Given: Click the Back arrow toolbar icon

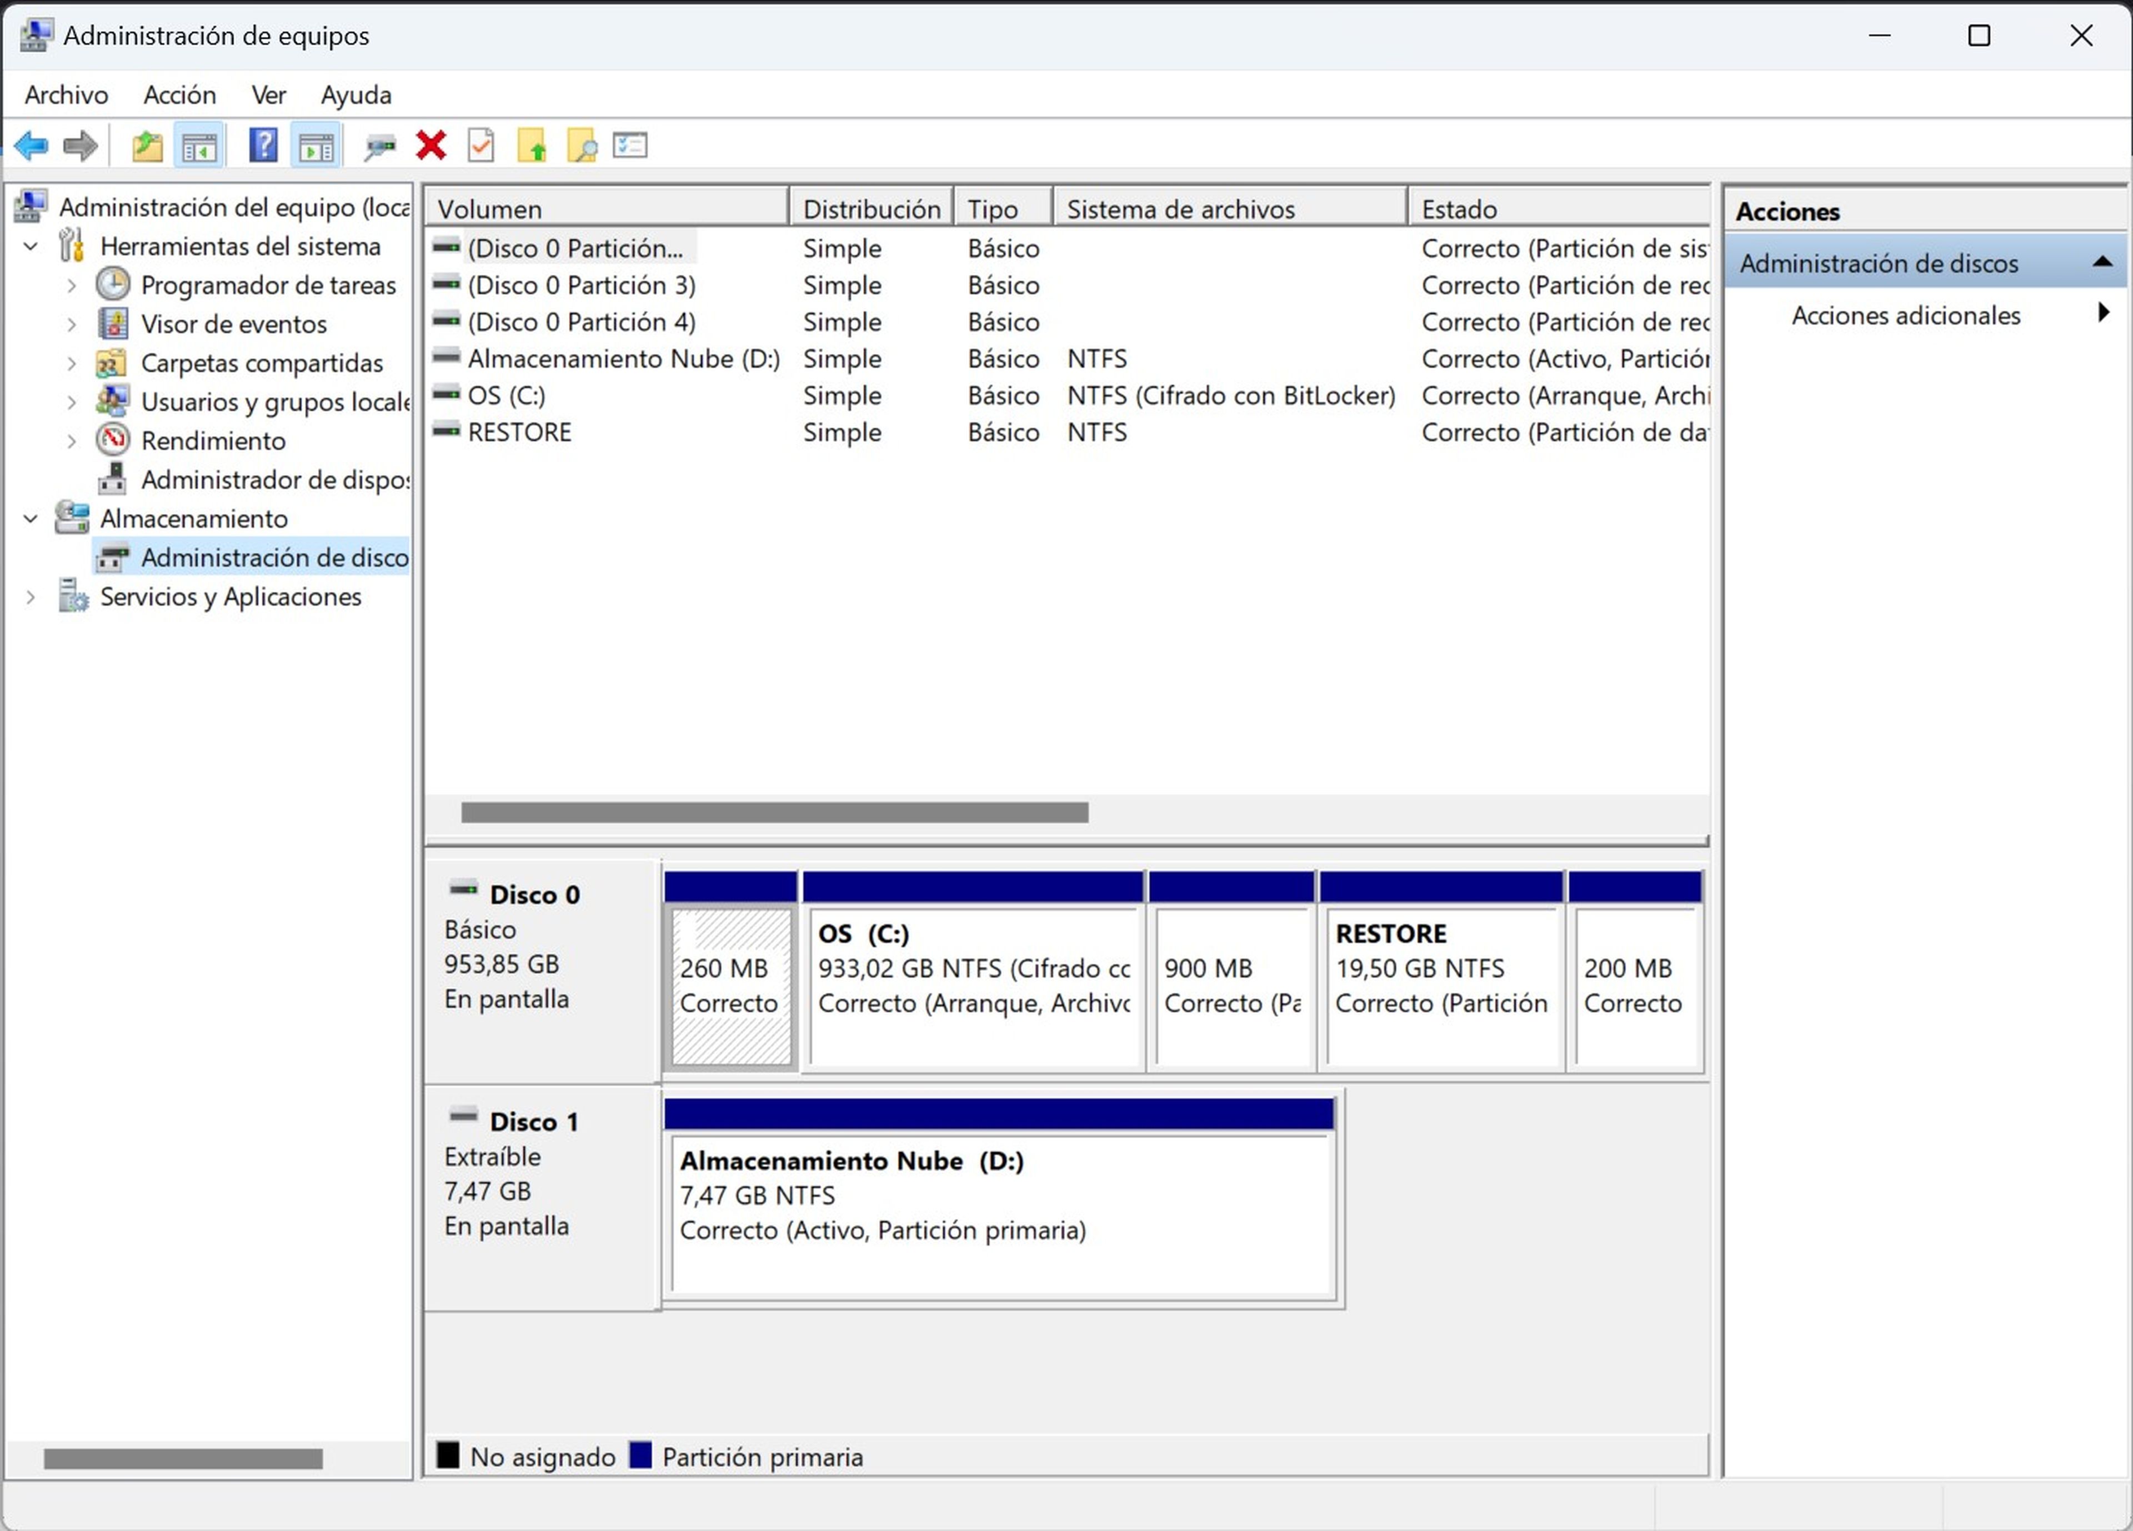Looking at the screenshot, I should tap(31, 145).
